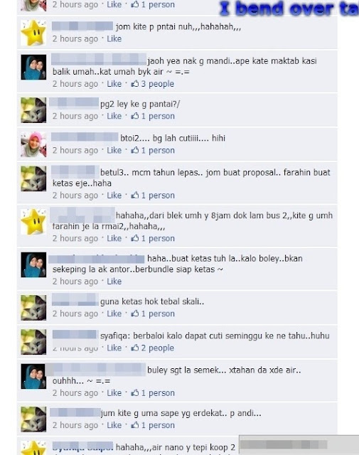This screenshot has height=455, width=359.
Task: Click thumbs-up icon on 'jum kite g uma' comment
Action: 134,425
